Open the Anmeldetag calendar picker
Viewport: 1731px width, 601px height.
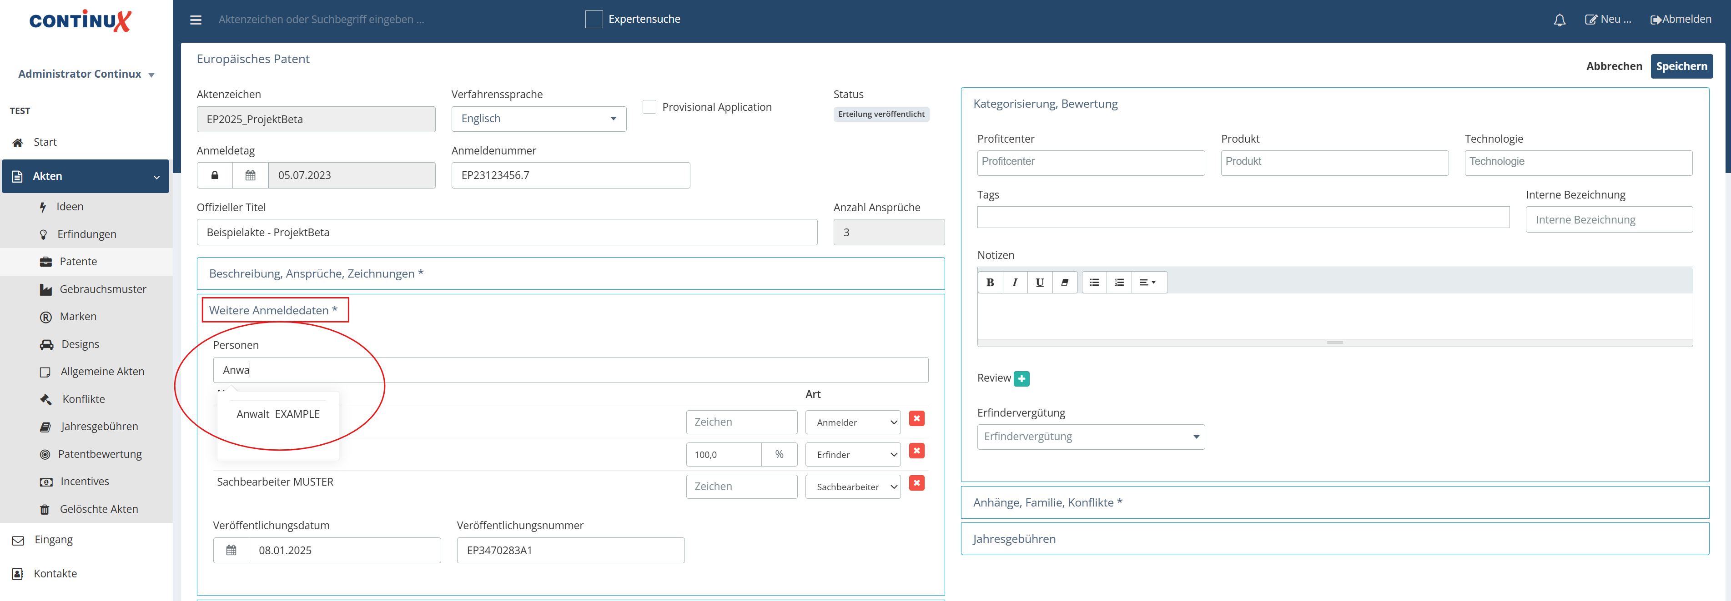250,175
